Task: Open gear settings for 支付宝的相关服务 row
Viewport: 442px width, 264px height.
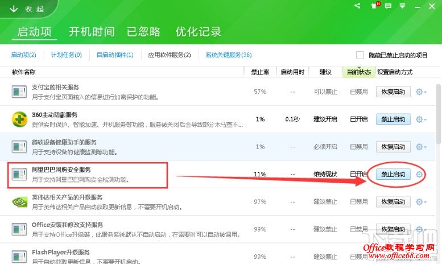Action: click(421, 92)
